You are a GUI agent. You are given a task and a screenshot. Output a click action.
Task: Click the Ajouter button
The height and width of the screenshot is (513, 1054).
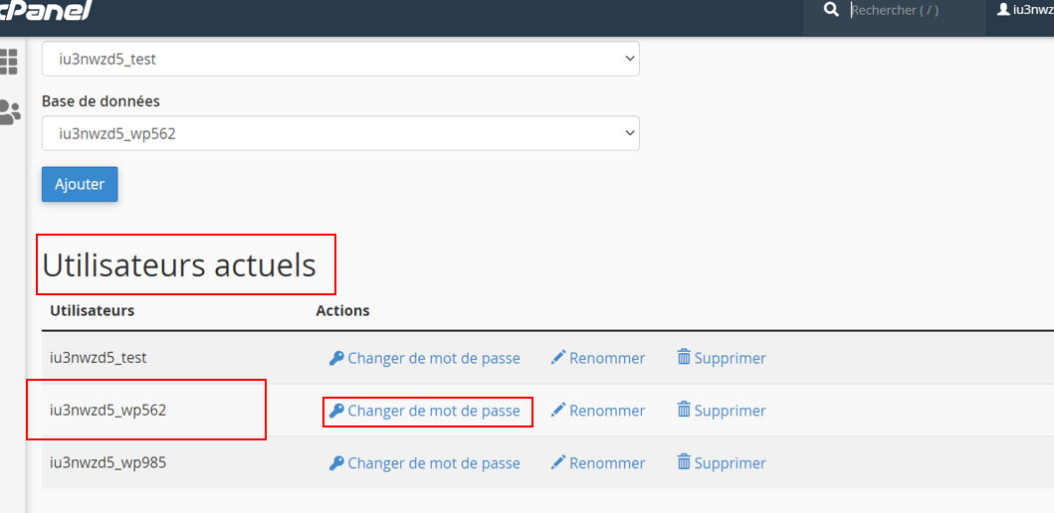click(x=80, y=184)
